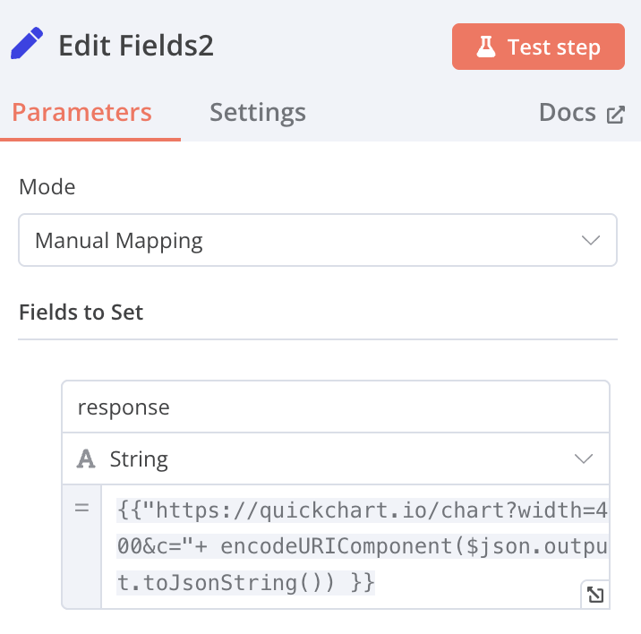Expand the String type chevron arrow
641x634 pixels.
[584, 458]
